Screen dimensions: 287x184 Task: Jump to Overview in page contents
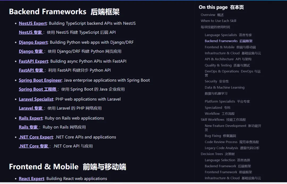click(x=212, y=15)
